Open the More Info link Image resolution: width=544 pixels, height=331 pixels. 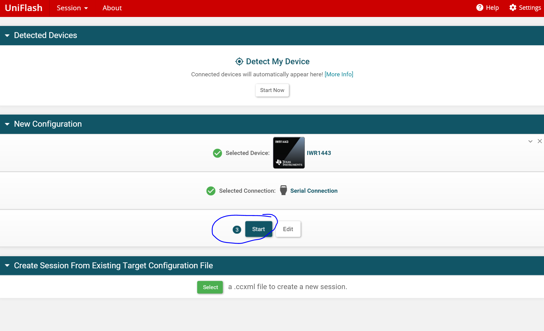pyautogui.click(x=339, y=74)
